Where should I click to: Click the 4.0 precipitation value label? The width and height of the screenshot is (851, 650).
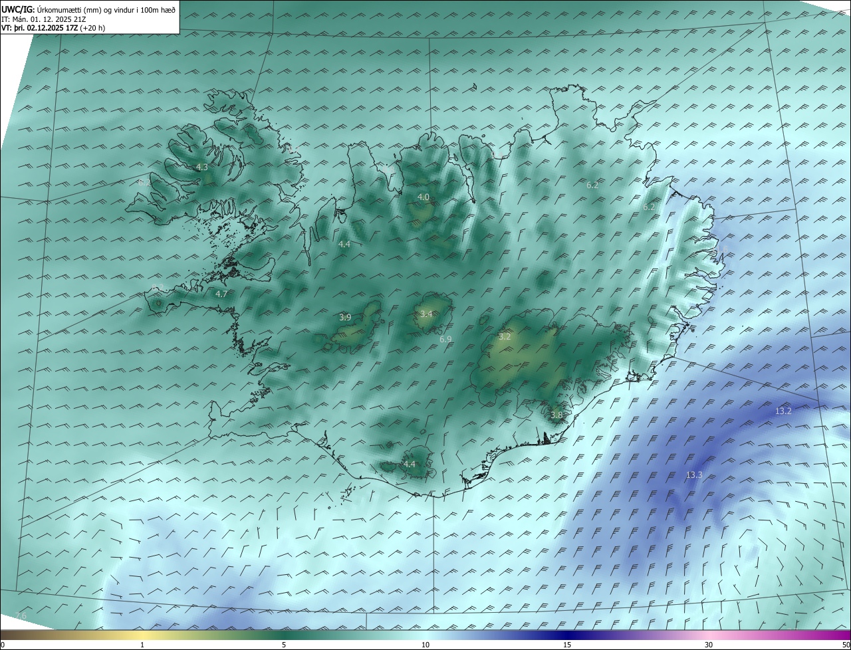coord(424,197)
